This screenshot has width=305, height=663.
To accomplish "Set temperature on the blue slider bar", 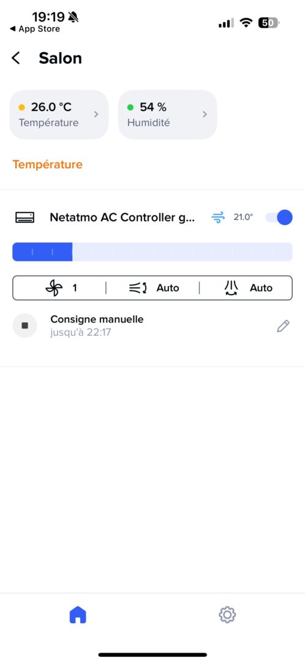I will point(152,252).
